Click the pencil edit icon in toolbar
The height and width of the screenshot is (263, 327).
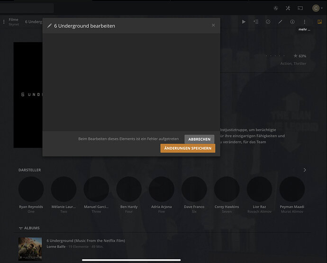point(280,22)
